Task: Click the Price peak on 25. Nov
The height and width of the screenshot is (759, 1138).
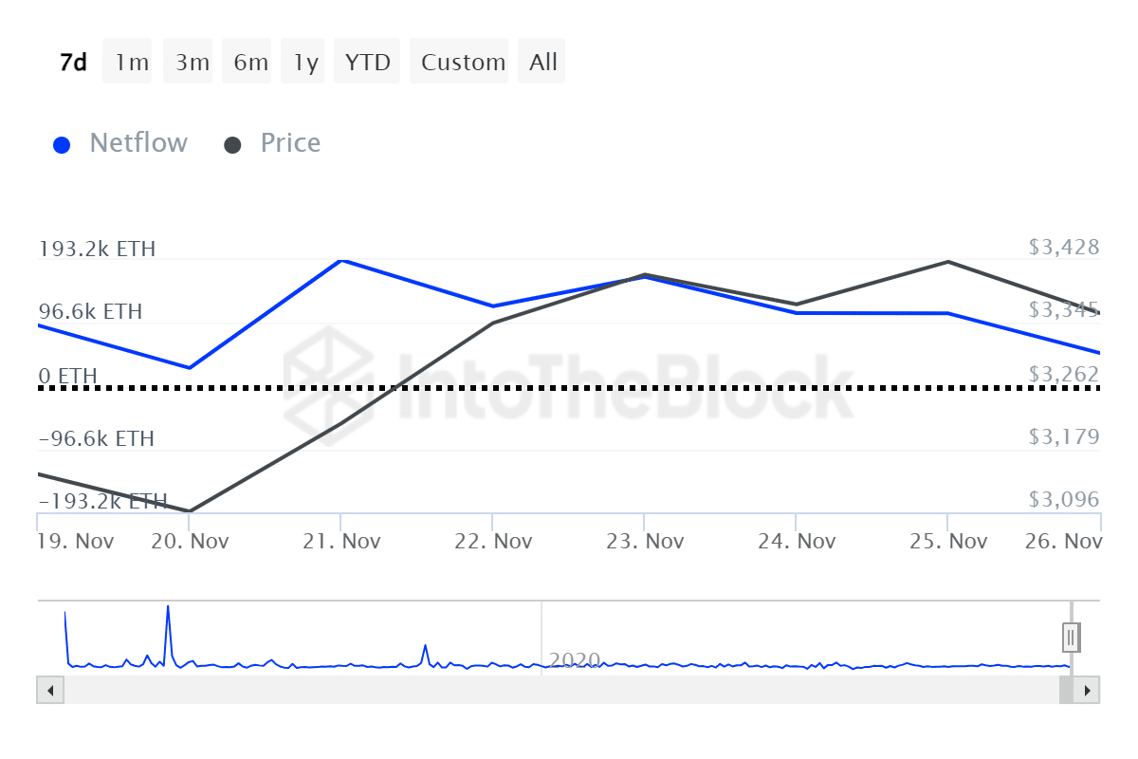Action: click(948, 261)
